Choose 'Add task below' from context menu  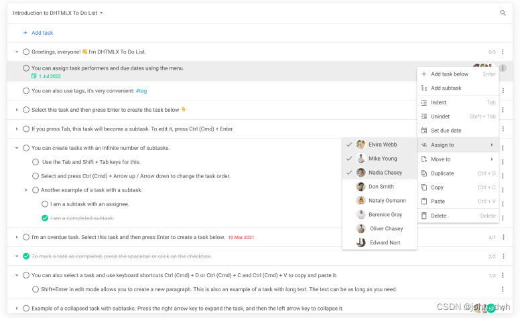(x=458, y=74)
